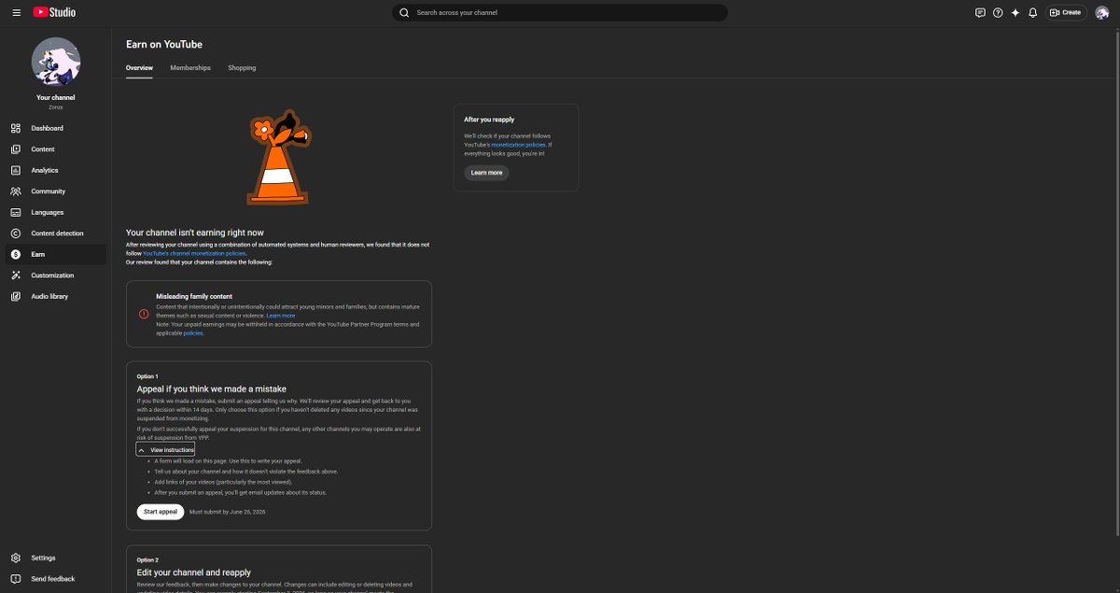The image size is (1120, 593).
Task: Open the notifications bell
Action: coord(1032,12)
